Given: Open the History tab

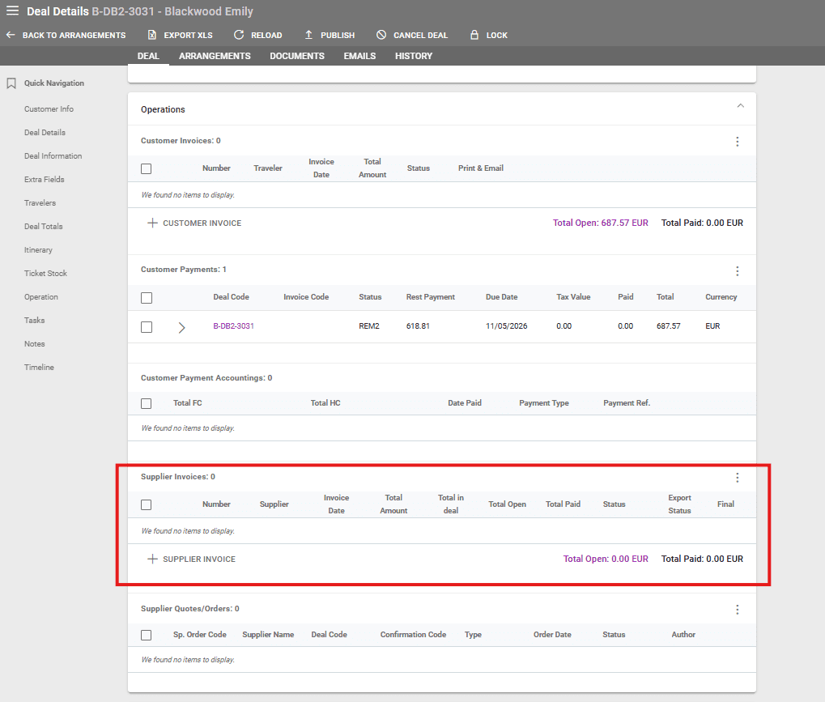Looking at the screenshot, I should tap(413, 56).
